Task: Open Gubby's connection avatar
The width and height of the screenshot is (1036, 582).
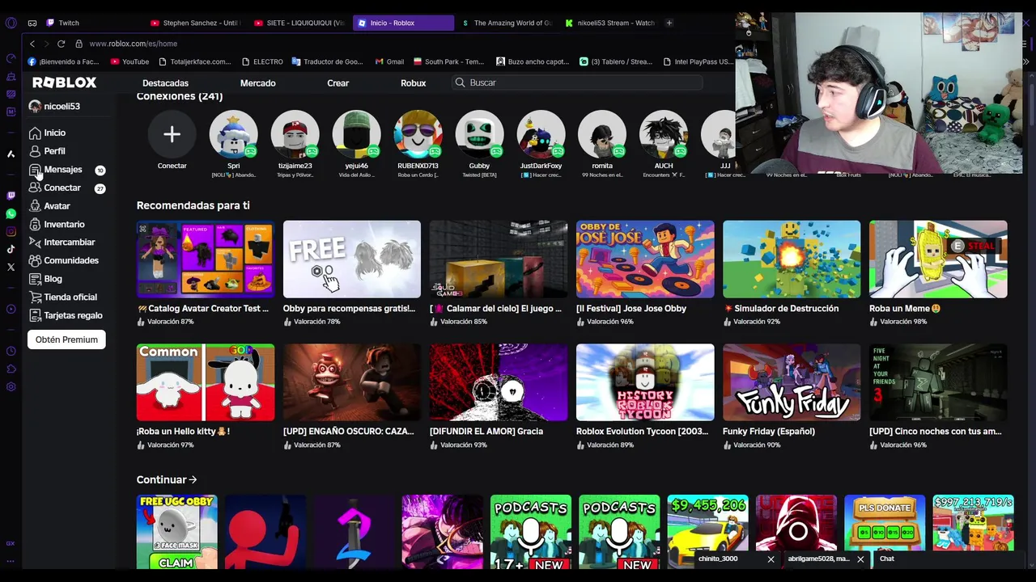Action: [479, 135]
